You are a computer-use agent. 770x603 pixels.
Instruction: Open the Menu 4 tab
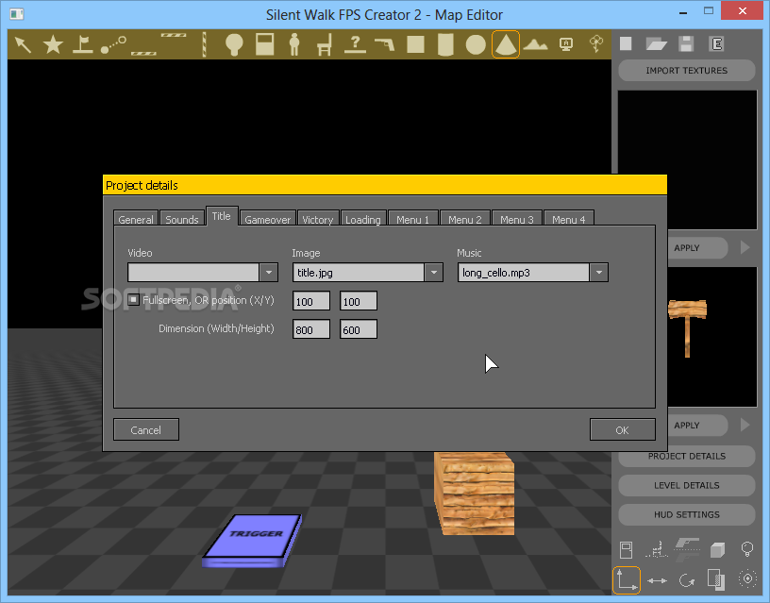(569, 219)
